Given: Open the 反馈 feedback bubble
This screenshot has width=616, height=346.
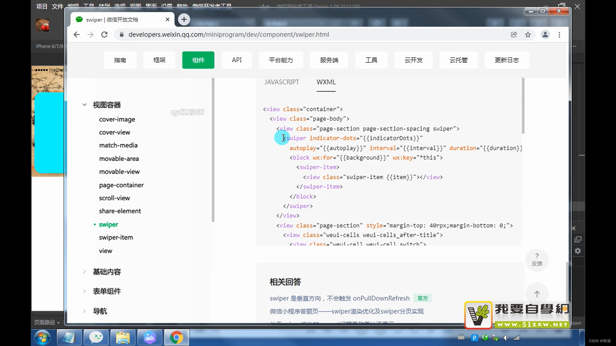Looking at the screenshot, I should [537, 260].
